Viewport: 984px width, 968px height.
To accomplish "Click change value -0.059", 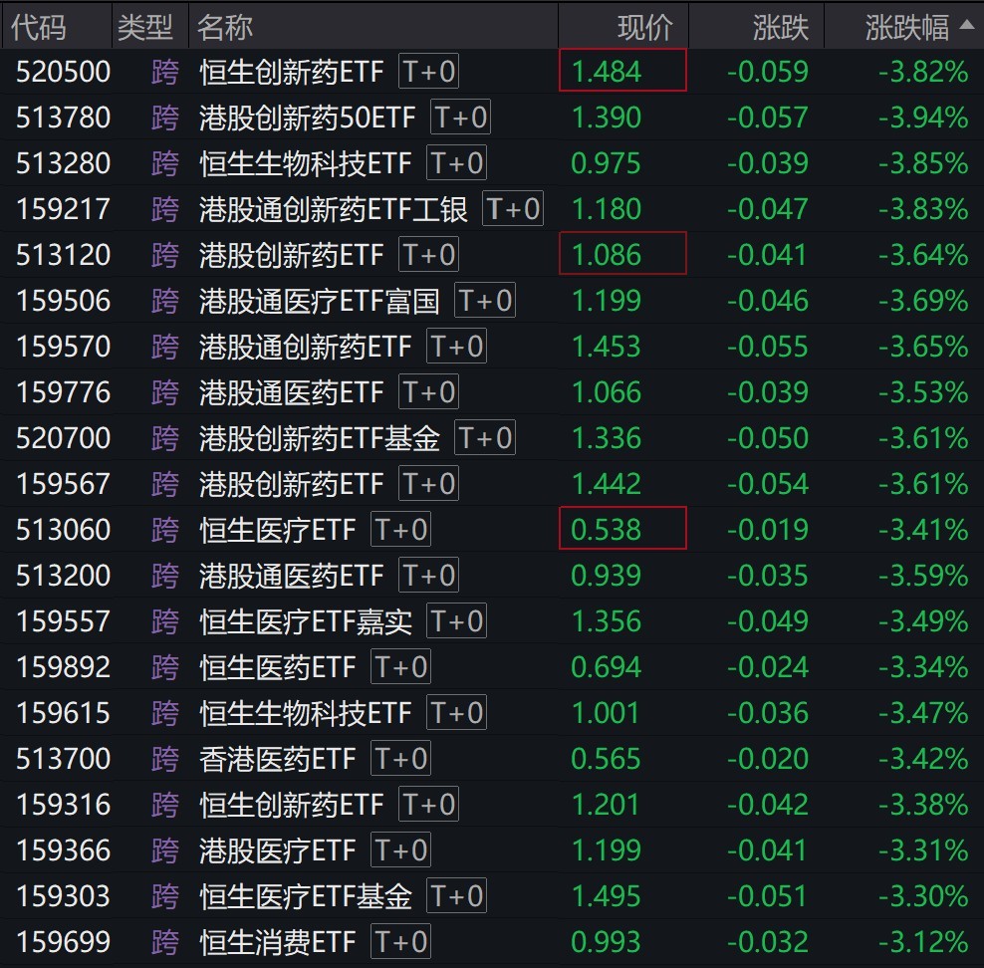I will 768,72.
